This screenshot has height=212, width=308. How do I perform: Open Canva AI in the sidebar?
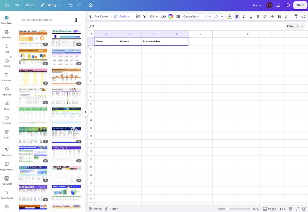7,77
